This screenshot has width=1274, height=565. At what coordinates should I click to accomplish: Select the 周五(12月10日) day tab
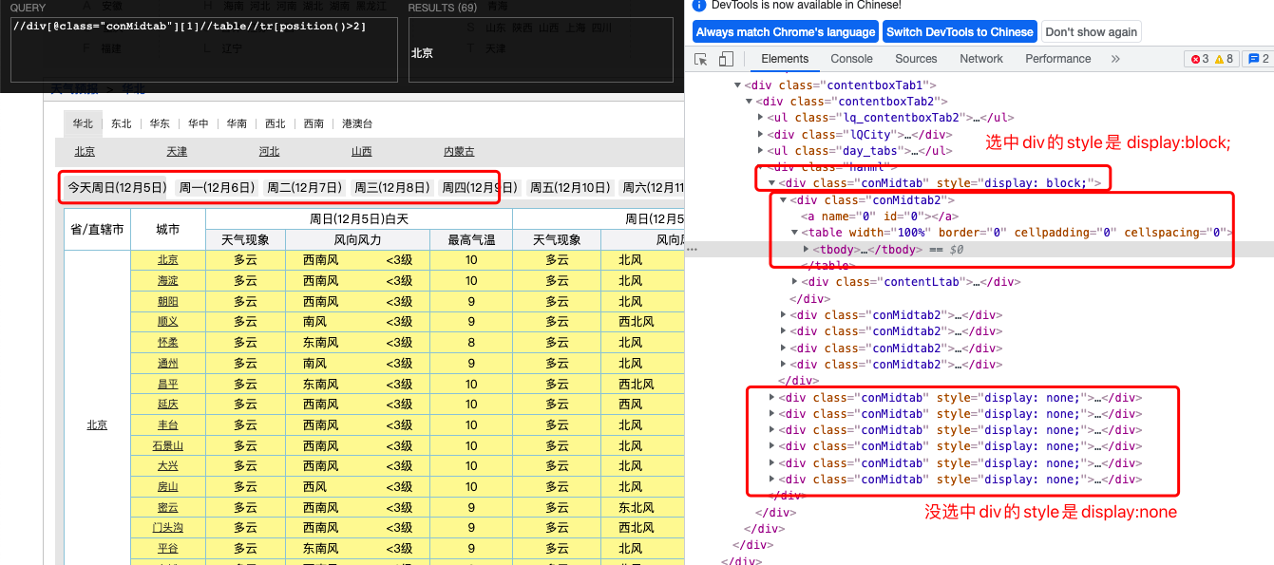click(x=570, y=188)
